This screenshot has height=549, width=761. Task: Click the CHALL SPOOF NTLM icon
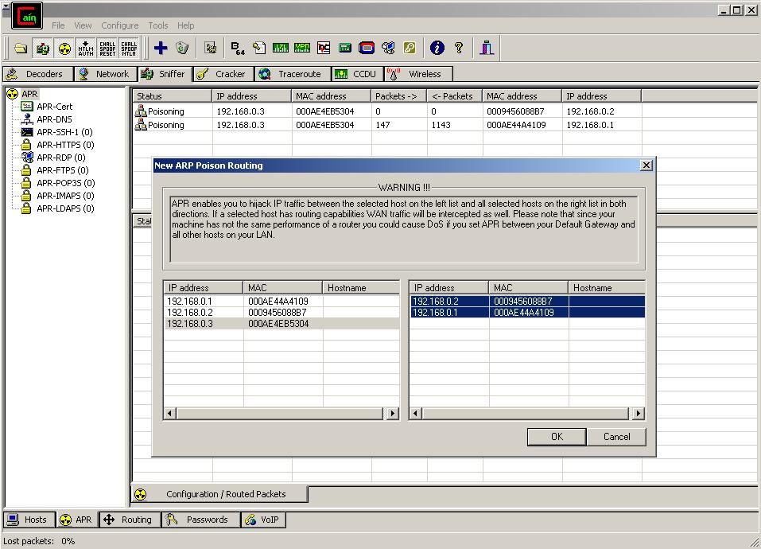coord(129,48)
